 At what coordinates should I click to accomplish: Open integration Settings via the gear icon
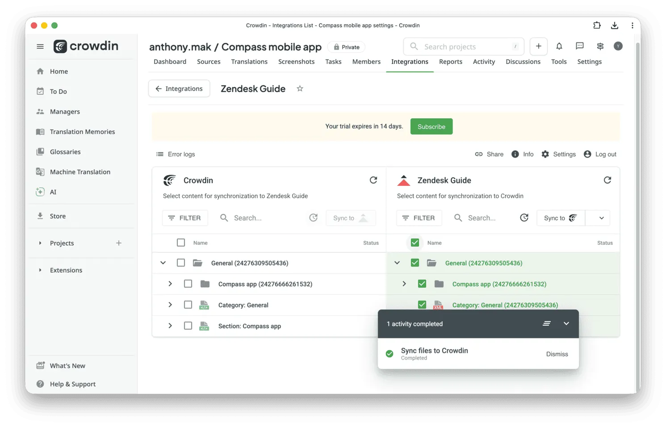click(545, 154)
